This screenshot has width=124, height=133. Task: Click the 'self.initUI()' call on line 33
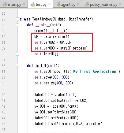point(46,54)
